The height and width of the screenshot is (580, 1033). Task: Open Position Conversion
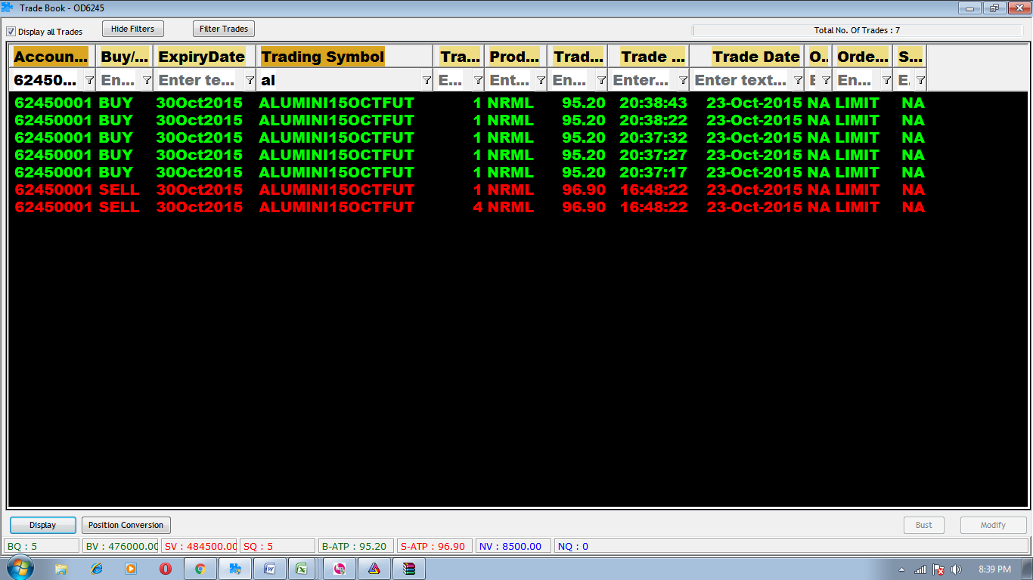point(126,525)
